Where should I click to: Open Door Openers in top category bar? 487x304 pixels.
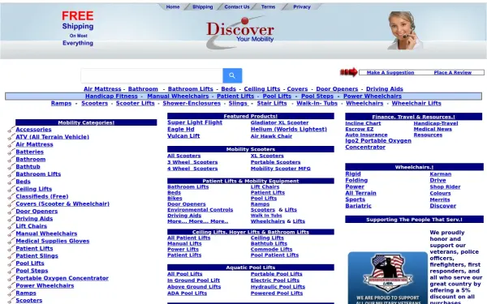pyautogui.click(x=337, y=89)
